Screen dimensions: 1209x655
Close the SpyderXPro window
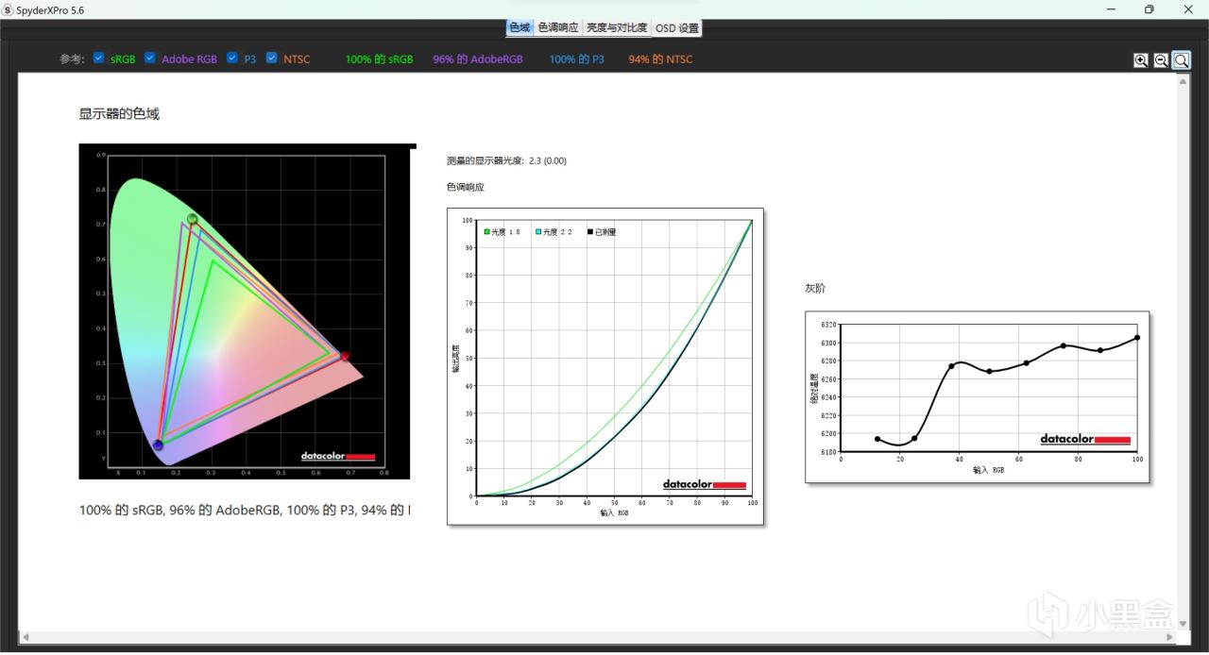pyautogui.click(x=1189, y=8)
